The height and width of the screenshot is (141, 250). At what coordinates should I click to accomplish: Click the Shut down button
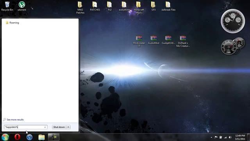tap(59, 127)
